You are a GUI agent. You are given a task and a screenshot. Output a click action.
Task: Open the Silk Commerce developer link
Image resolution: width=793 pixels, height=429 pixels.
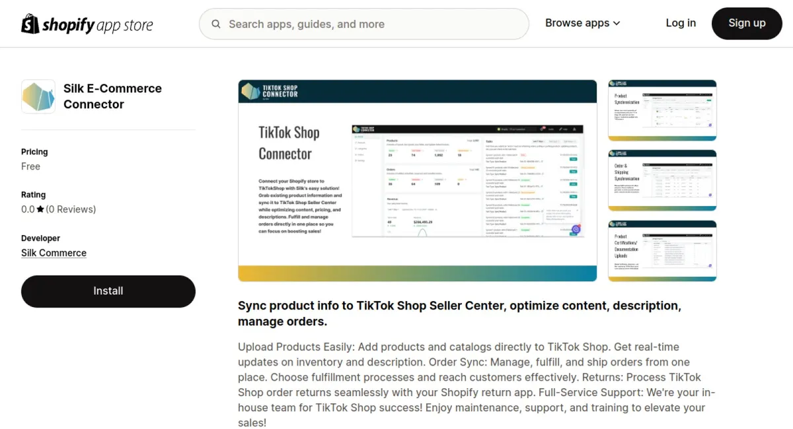[54, 253]
